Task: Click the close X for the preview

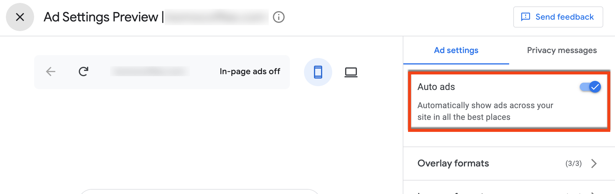Action: [x=20, y=17]
